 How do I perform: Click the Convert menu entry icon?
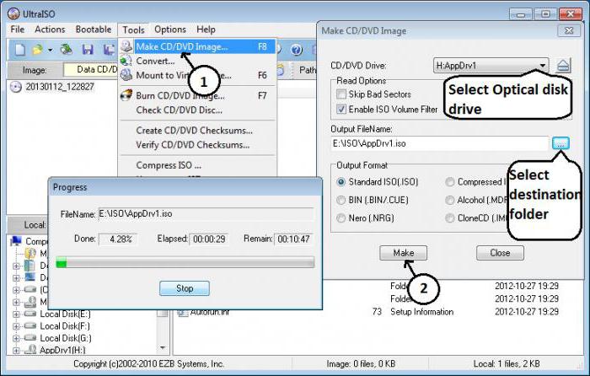click(x=126, y=61)
